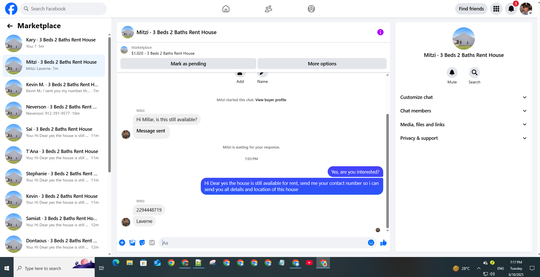Open File Explorer from the taskbar

[x=130, y=263]
